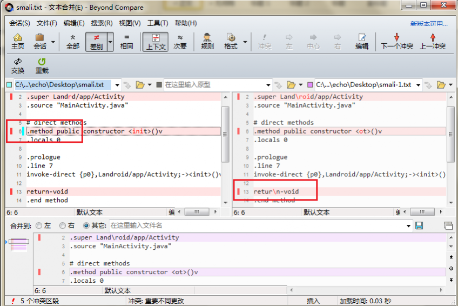
Task: Click the save output floppy icon
Action: [419, 225]
